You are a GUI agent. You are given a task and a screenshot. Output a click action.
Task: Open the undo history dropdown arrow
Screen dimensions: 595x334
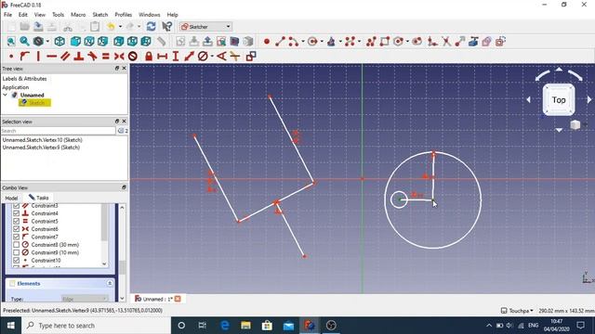coord(120,27)
